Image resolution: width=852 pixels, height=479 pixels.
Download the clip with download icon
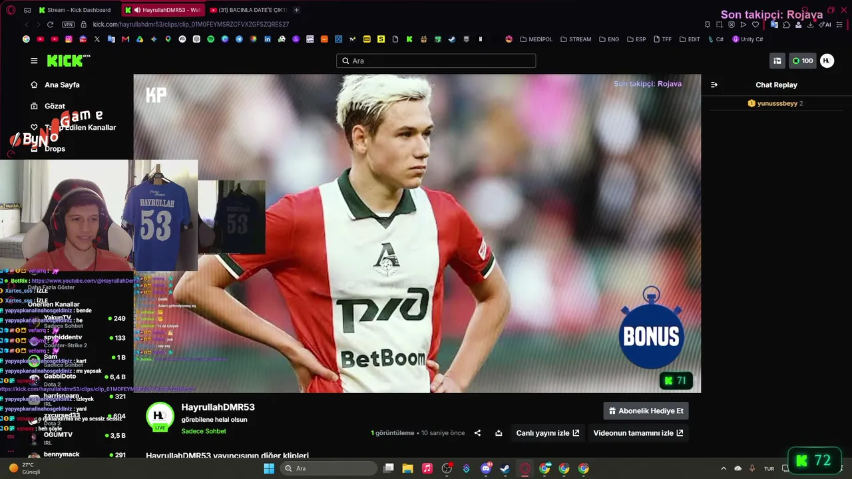click(x=499, y=433)
